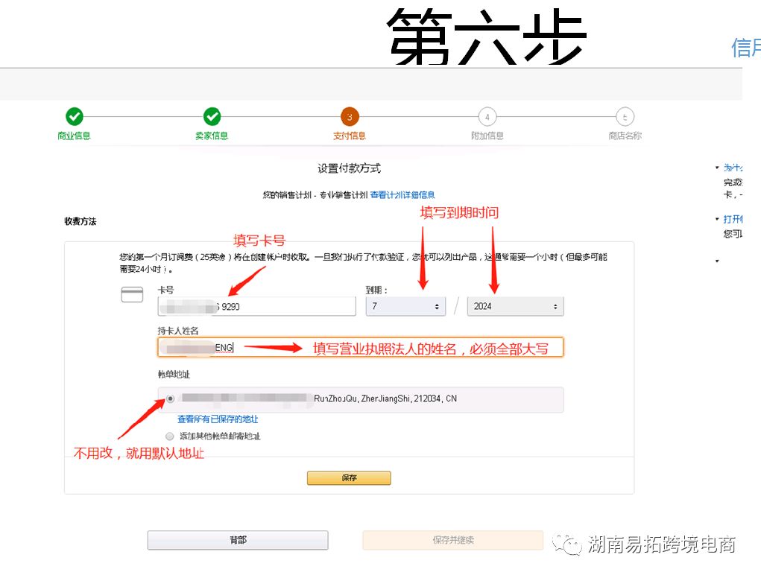Click the 商业信息 step label

click(75, 136)
